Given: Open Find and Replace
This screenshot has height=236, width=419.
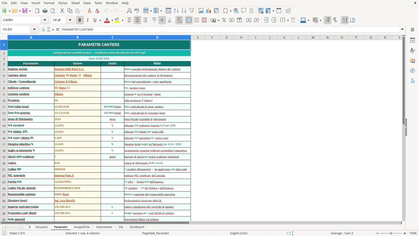Looking at the screenshot, I should [x=129, y=11].
